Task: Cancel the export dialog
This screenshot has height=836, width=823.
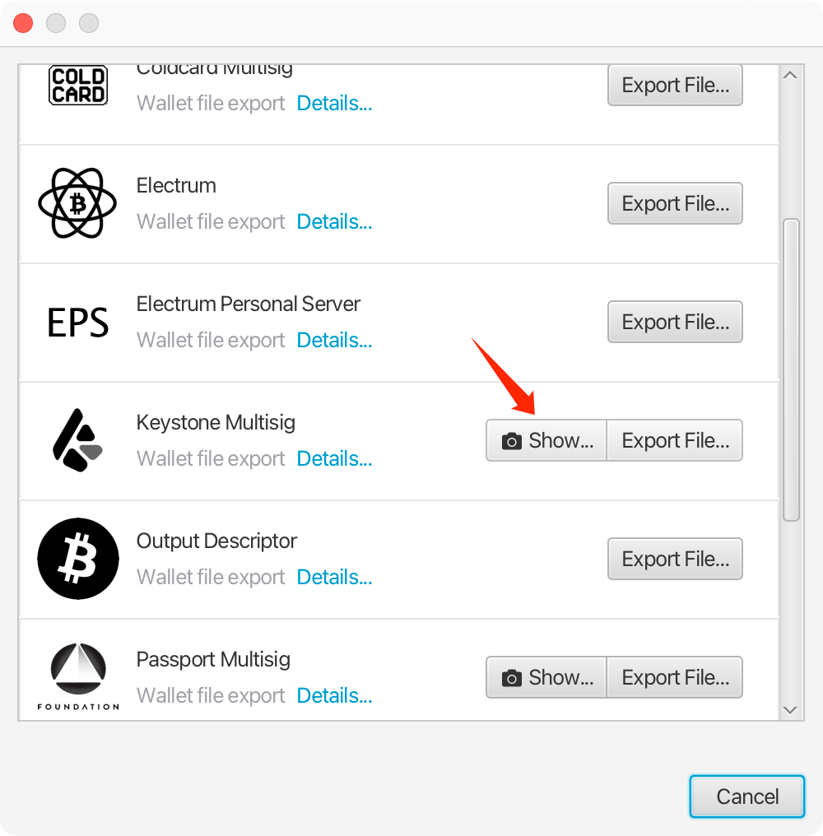Action: coord(747,797)
